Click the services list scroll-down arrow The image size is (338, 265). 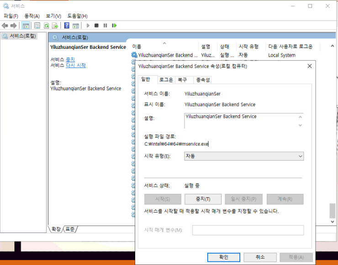pyautogui.click(x=333, y=222)
